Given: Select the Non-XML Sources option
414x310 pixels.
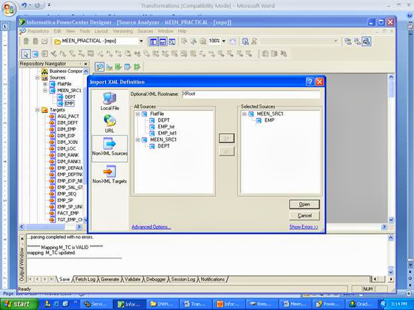Looking at the screenshot, I should (x=109, y=148).
